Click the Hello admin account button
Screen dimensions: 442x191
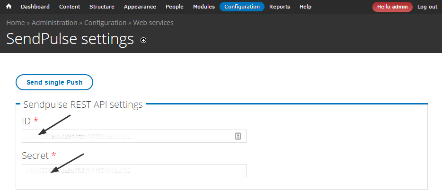(392, 7)
